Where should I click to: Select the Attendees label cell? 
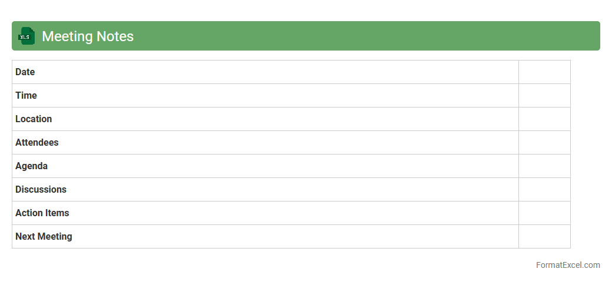pos(265,143)
